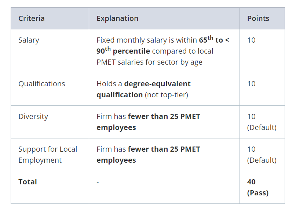Viewport: 296px width, 213px height.
Task: Click the Qualifications row's 10 points value
Action: pyautogui.click(x=251, y=84)
